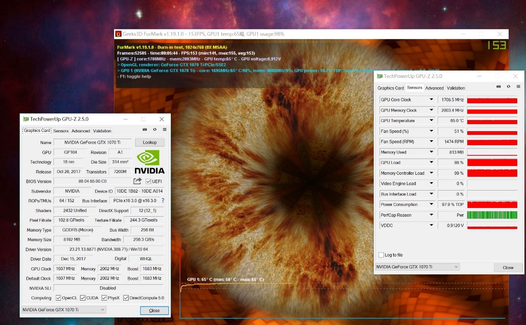The image size is (526, 325).
Task: Click the PerfCap Reason green graph bar
Action: point(492,215)
